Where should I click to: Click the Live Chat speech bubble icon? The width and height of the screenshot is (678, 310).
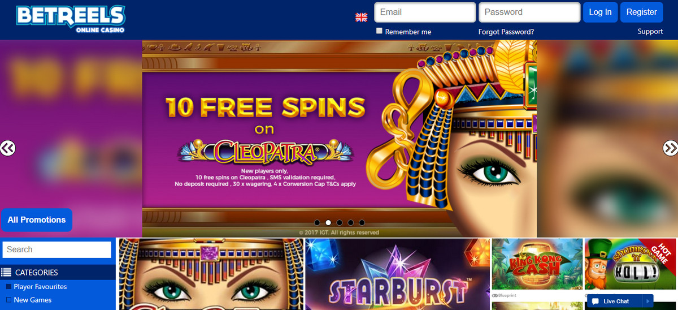point(596,302)
